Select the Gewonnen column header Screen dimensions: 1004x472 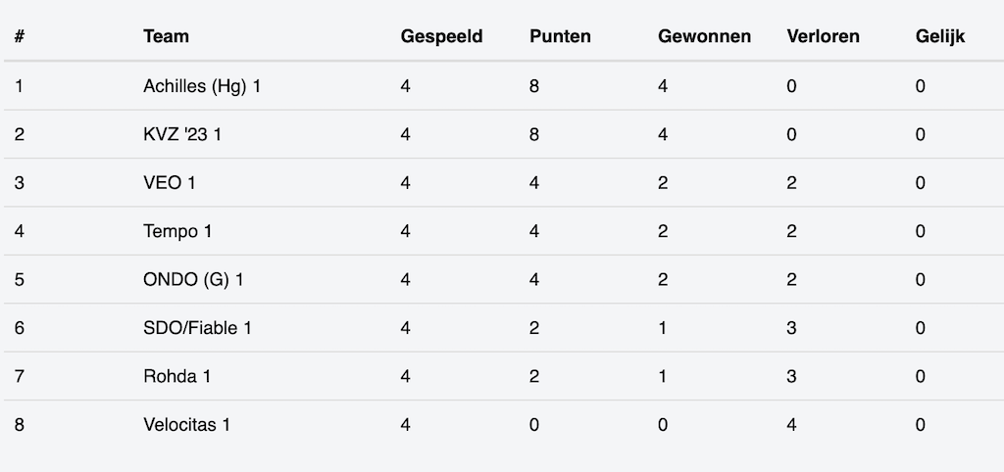(704, 37)
